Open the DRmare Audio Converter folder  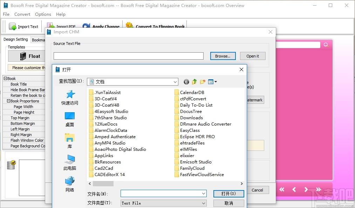pyautogui.click(x=203, y=124)
